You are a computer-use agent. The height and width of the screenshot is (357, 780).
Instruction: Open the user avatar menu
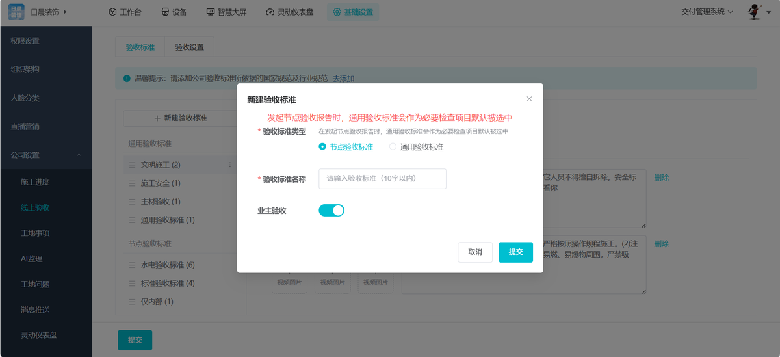point(755,12)
